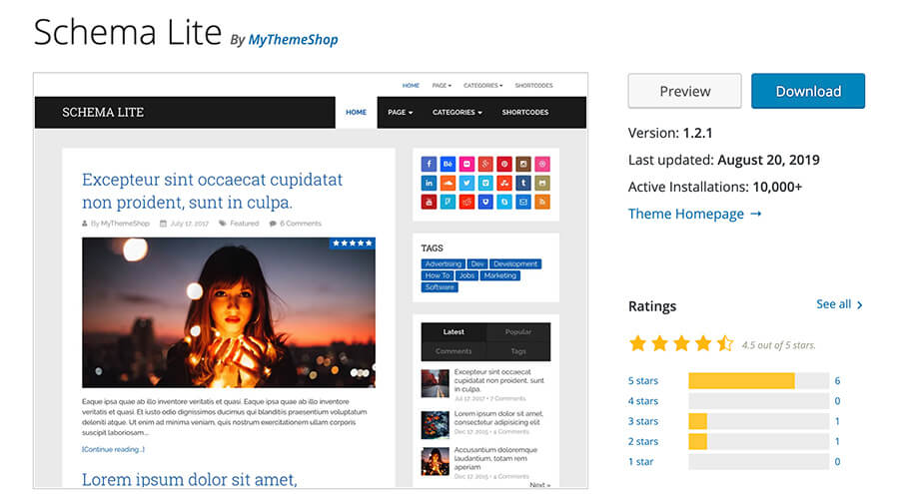The height and width of the screenshot is (494, 899).
Task: Click the 5 stars rating bar
Action: (758, 380)
